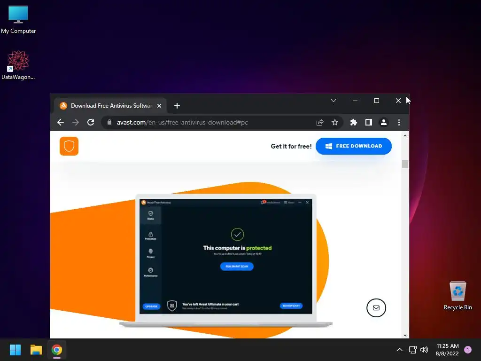Bookmark this page with the star
Image resolution: width=481 pixels, height=361 pixels.
click(x=334, y=123)
